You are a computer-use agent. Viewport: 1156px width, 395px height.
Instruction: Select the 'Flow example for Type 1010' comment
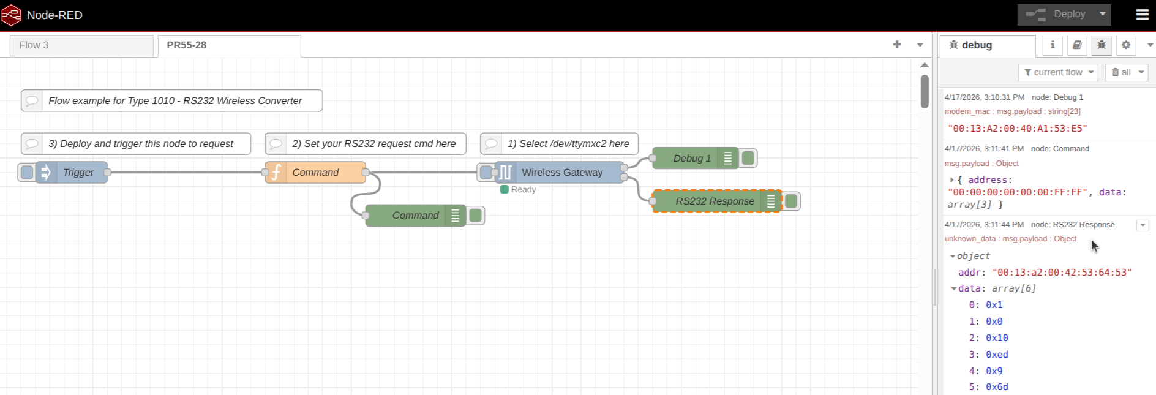tap(171, 101)
